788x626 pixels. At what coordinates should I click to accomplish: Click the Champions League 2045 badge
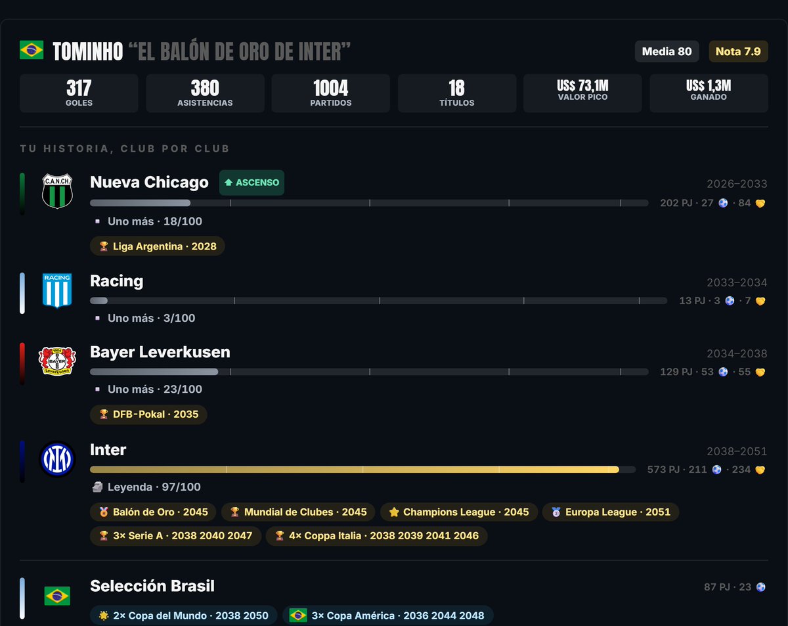(459, 512)
